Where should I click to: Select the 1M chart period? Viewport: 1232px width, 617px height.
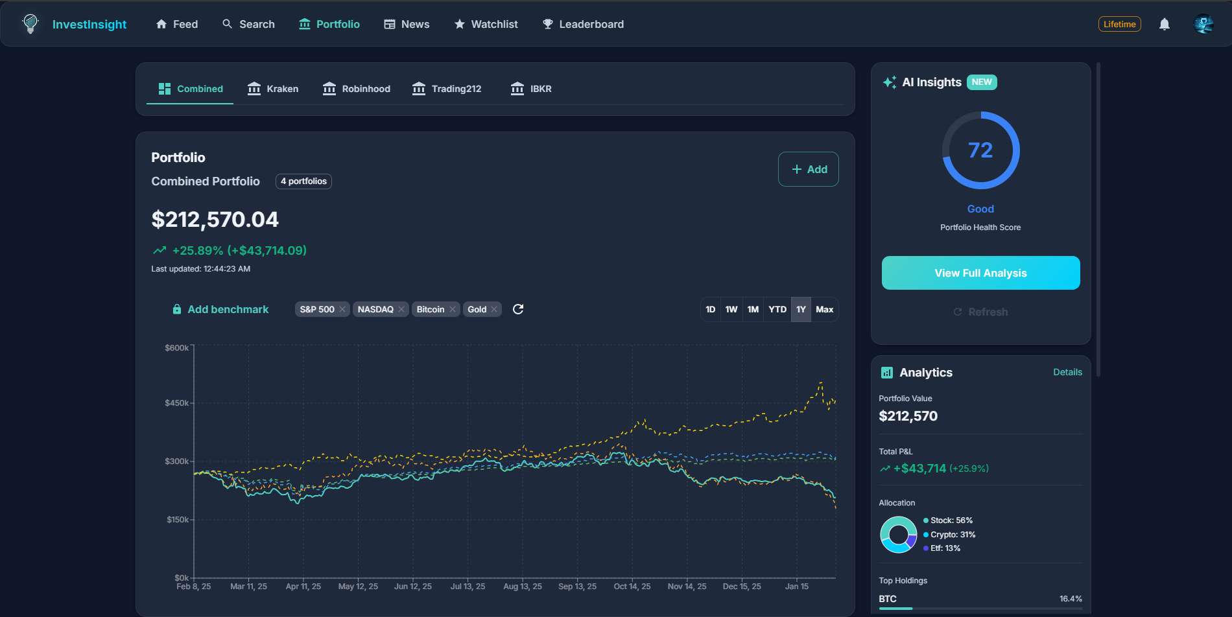click(753, 309)
